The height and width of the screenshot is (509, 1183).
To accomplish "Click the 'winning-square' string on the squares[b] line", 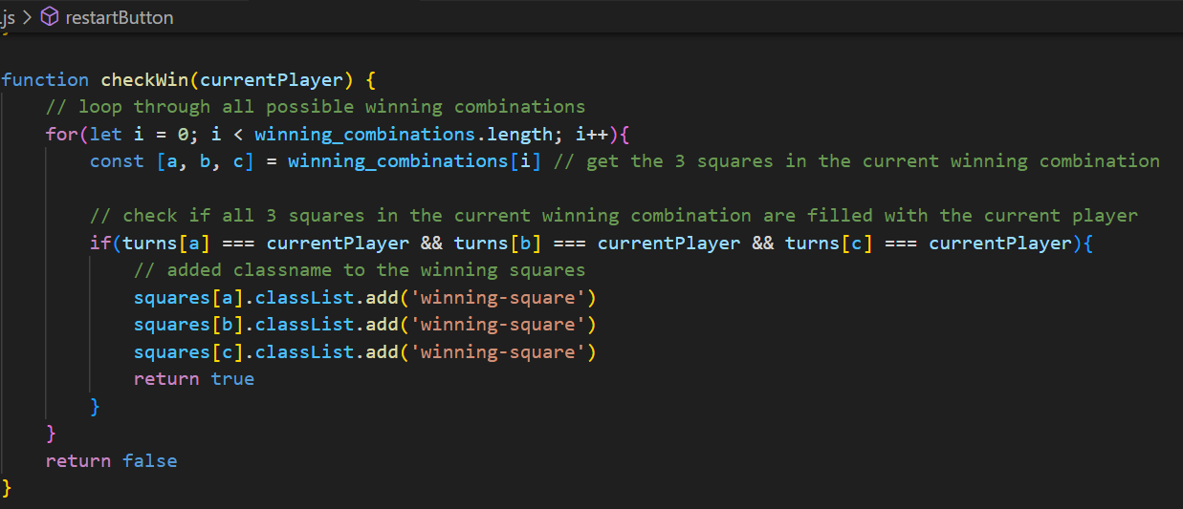I will (498, 325).
